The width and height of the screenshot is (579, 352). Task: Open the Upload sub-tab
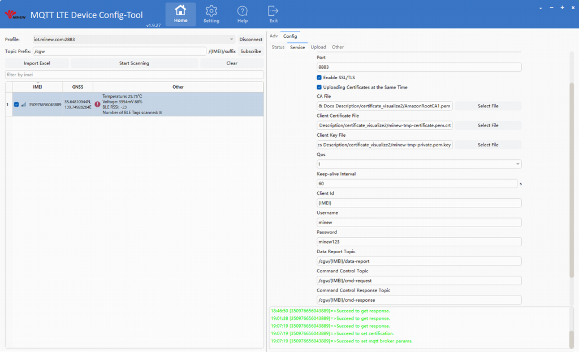click(x=318, y=47)
